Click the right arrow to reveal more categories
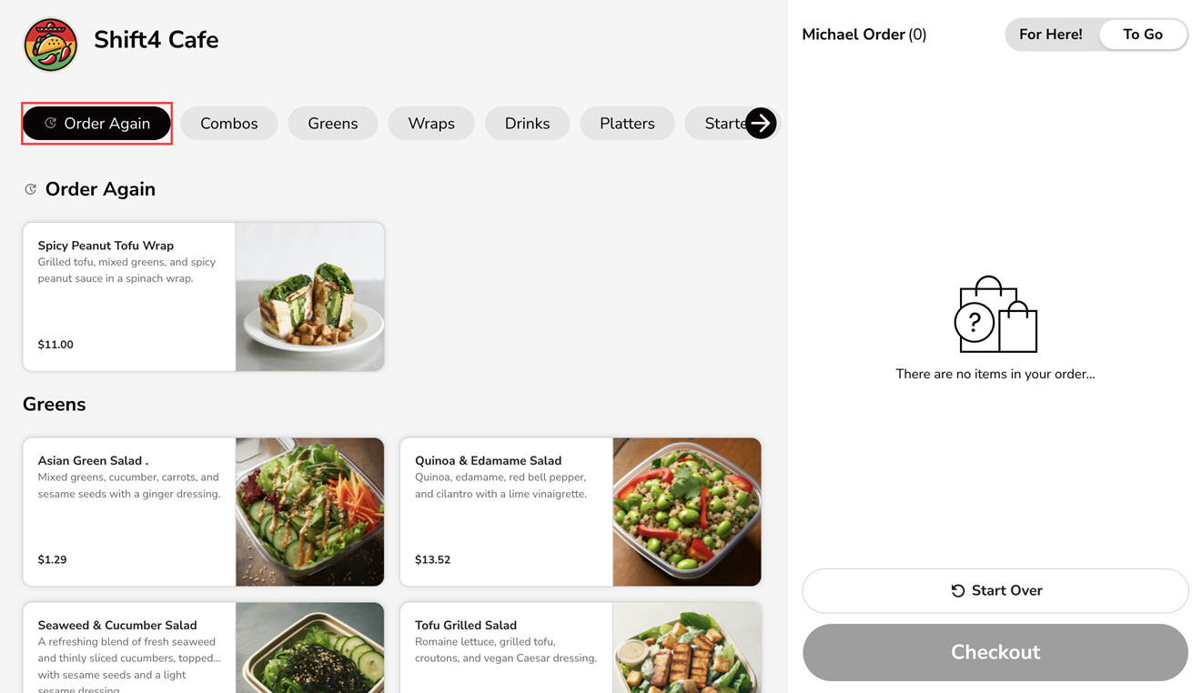Viewport: 1202px width, 693px height. click(x=761, y=123)
